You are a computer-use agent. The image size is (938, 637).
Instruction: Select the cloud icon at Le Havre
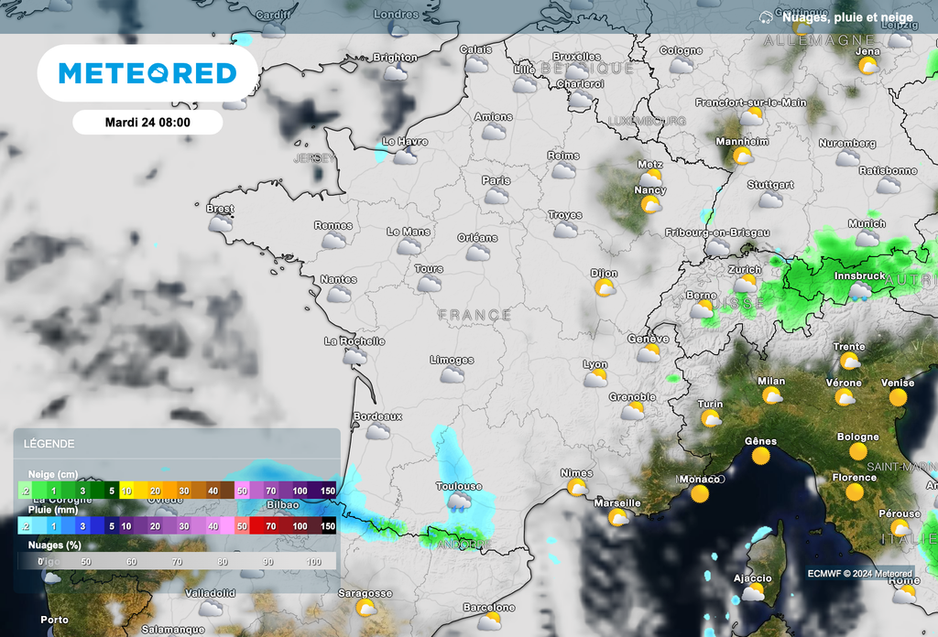click(x=405, y=157)
